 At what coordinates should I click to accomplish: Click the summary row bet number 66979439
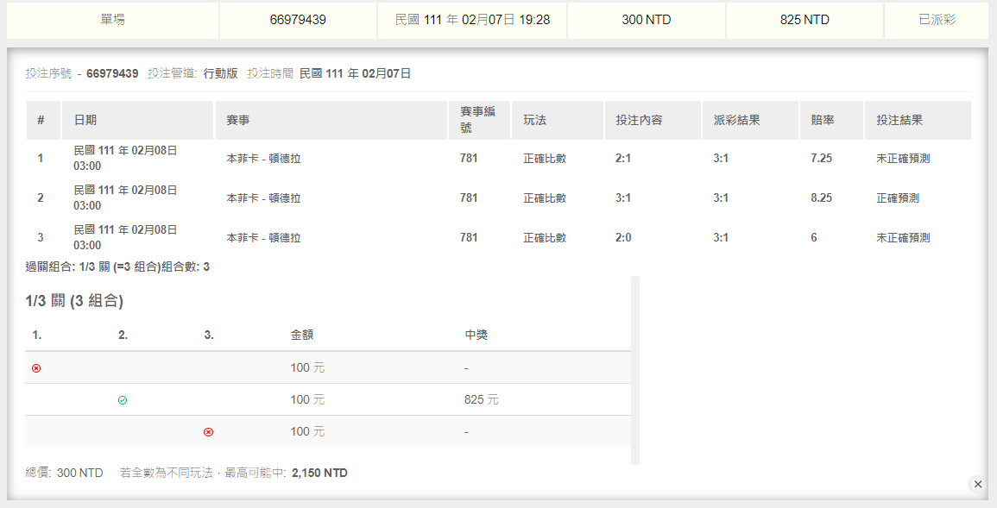298,20
